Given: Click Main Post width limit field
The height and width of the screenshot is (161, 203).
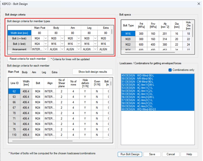Looking at the screenshot, I should [x=39, y=33].
